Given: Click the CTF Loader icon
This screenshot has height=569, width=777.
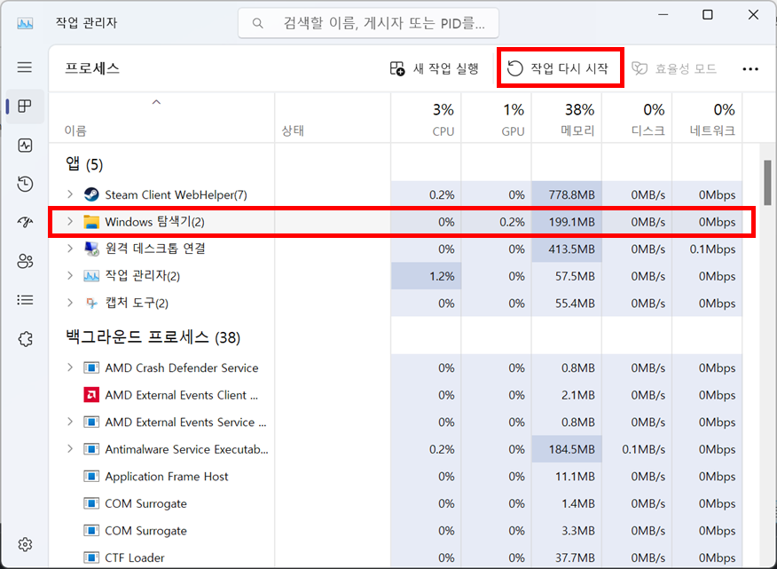Looking at the screenshot, I should pos(91,557).
